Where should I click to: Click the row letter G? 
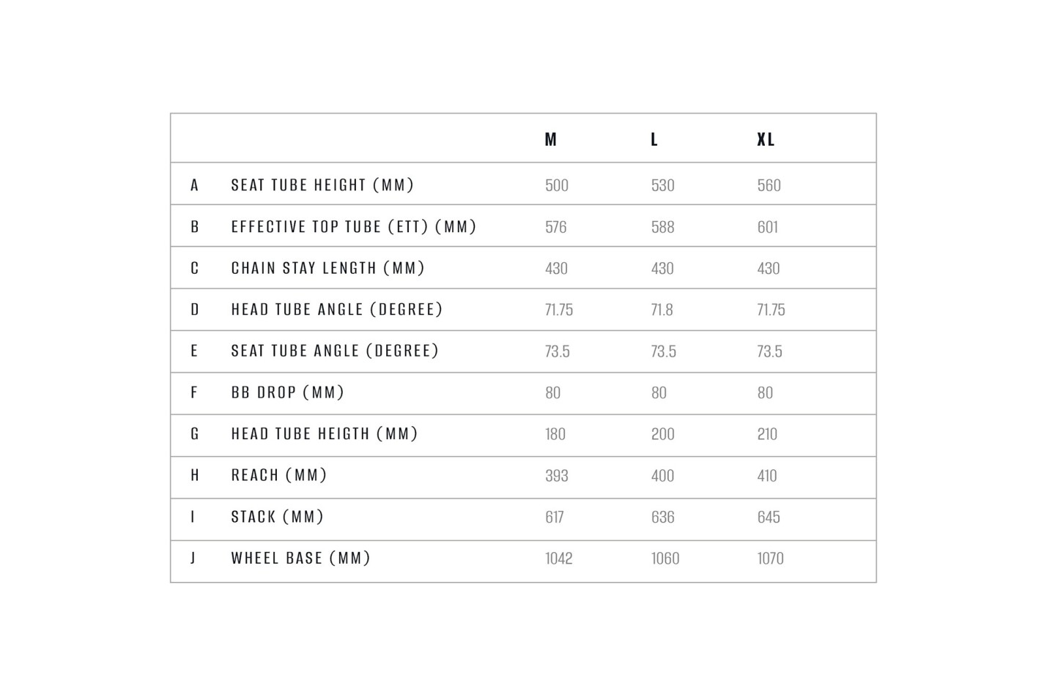click(x=195, y=434)
